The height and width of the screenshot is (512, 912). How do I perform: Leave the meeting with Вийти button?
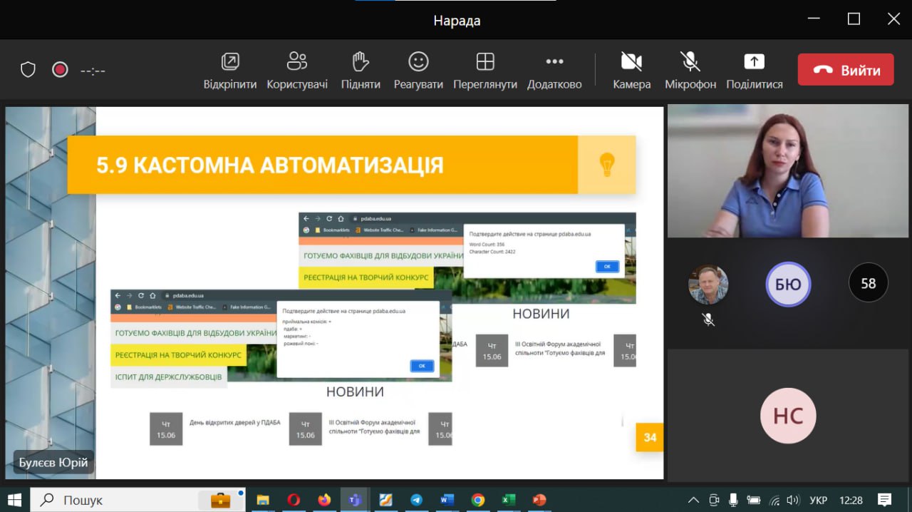tap(846, 70)
